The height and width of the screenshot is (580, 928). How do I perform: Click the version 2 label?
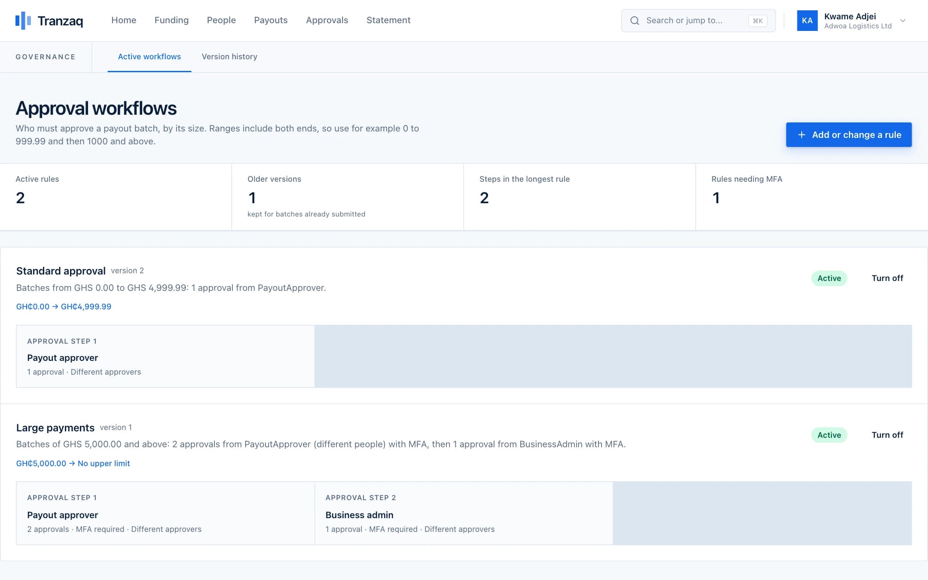pos(127,271)
